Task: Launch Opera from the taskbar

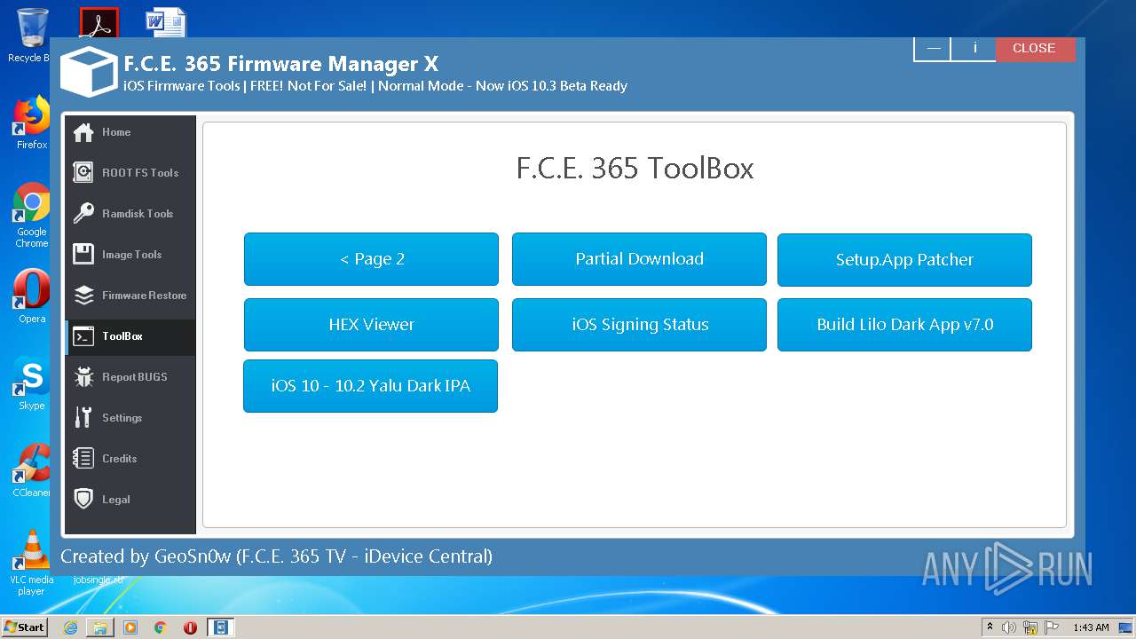Action: point(190,627)
